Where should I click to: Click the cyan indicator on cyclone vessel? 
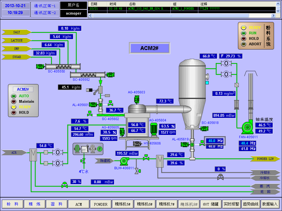[207, 82]
